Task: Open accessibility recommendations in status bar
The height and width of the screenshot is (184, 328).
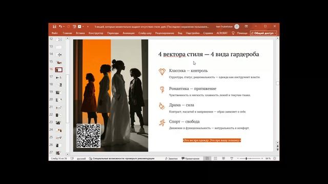Action: (122, 158)
